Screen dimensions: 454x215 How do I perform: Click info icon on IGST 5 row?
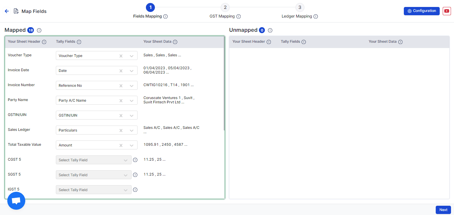pyautogui.click(x=135, y=190)
